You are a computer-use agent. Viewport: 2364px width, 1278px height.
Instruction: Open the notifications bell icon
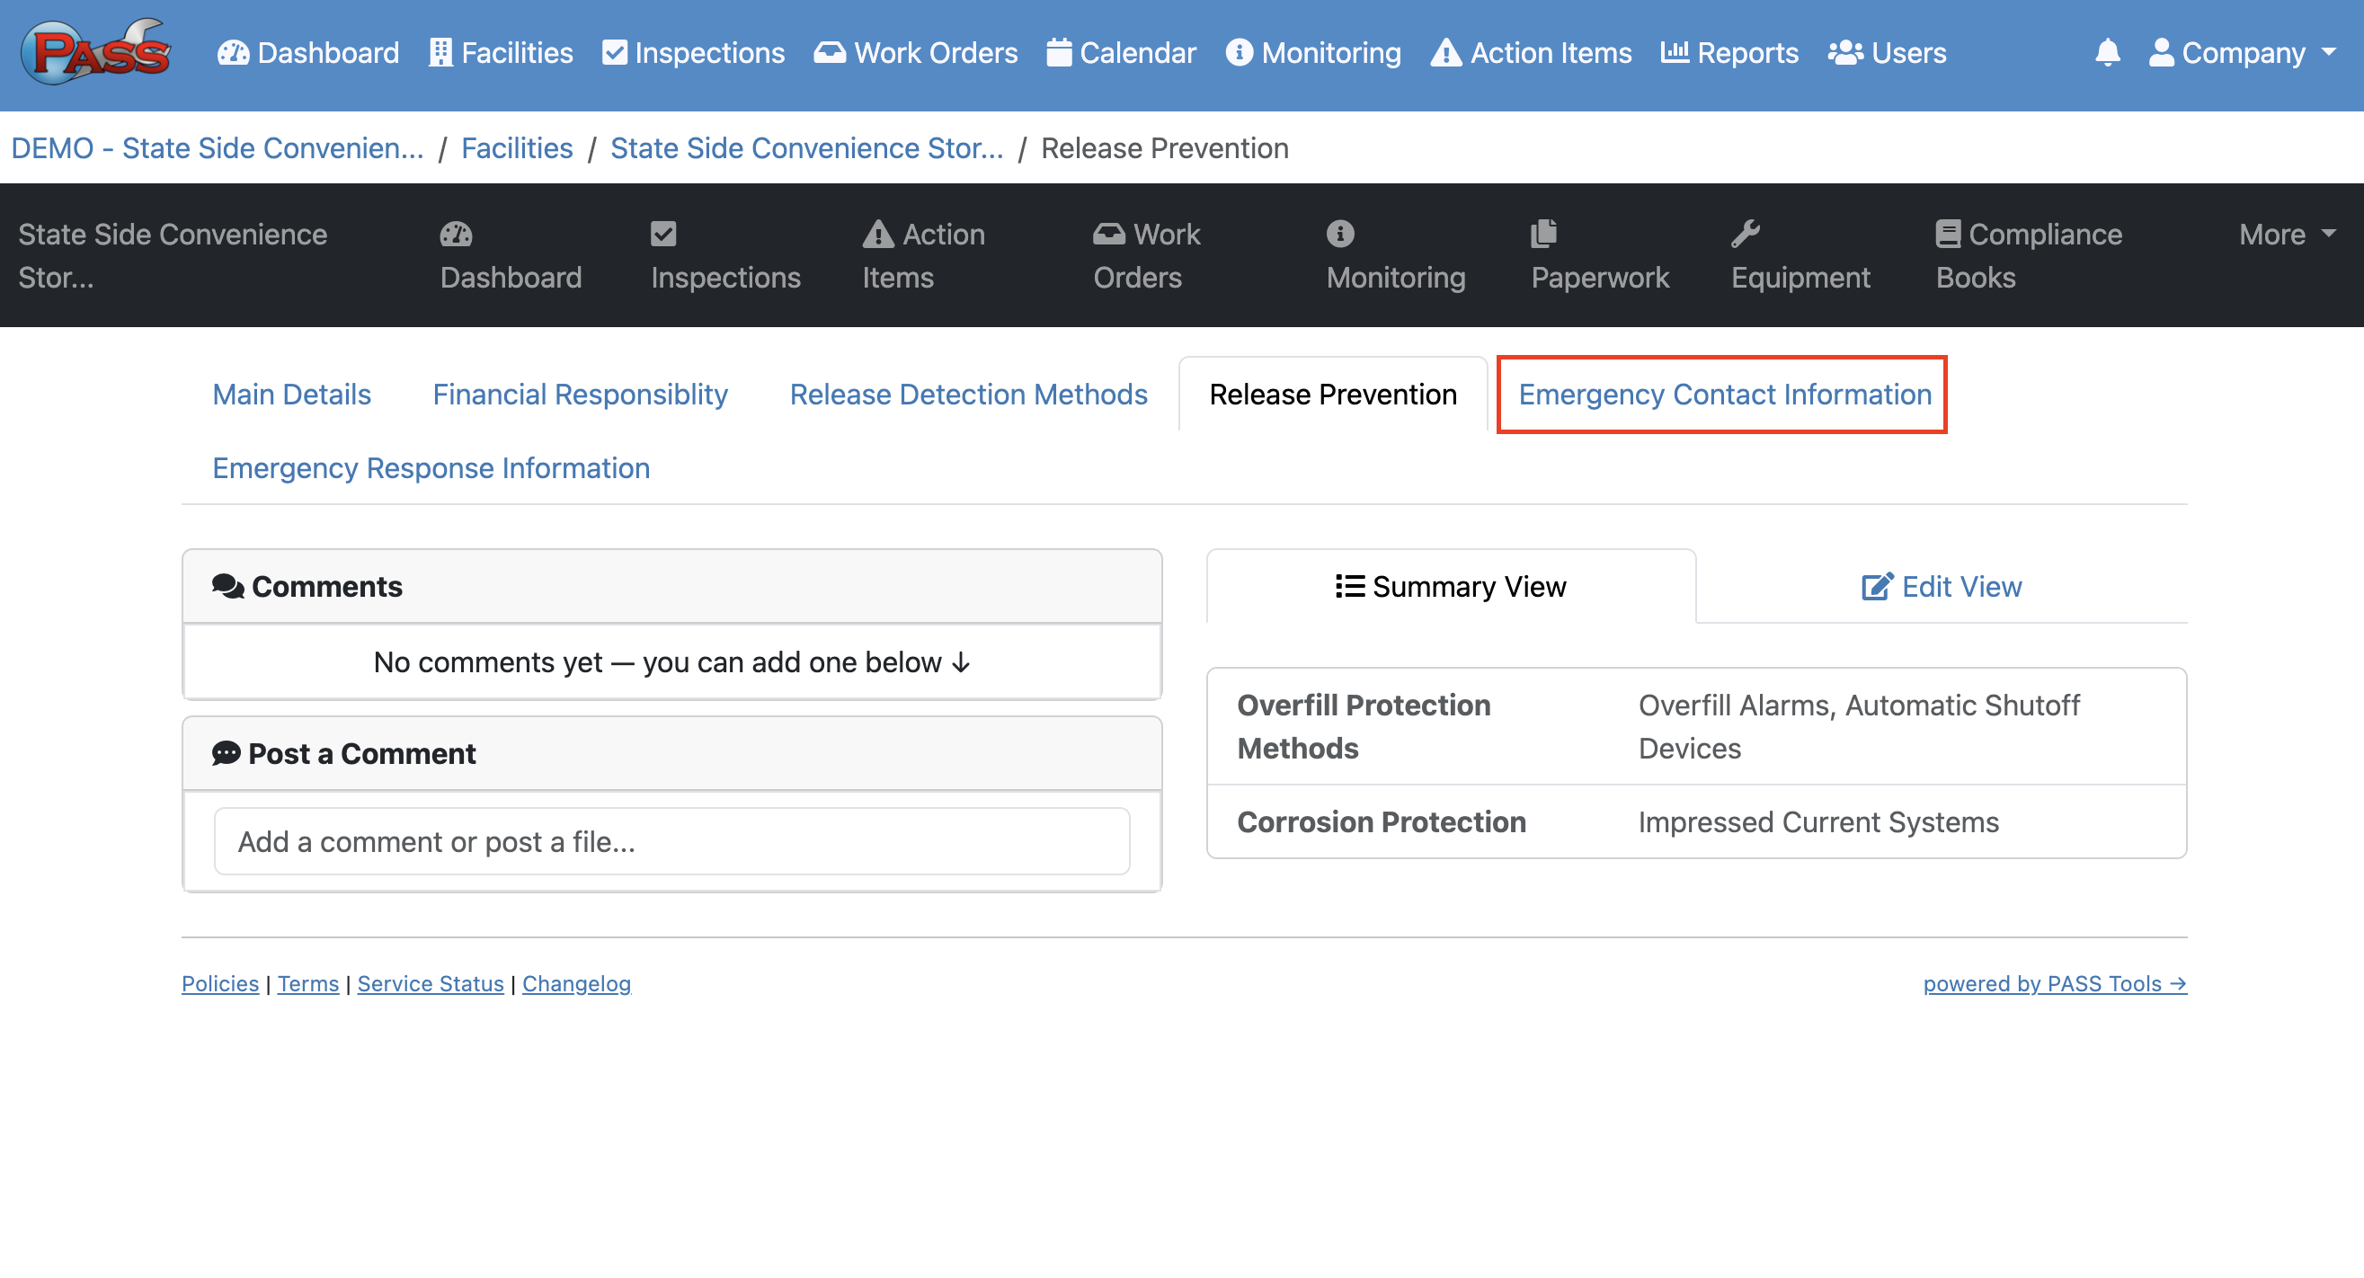click(2107, 52)
